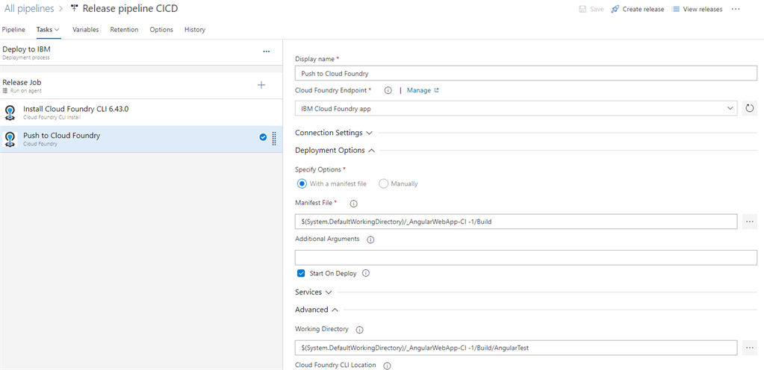Click into the Manifest File path field
The height and width of the screenshot is (370, 764).
pyautogui.click(x=516, y=222)
